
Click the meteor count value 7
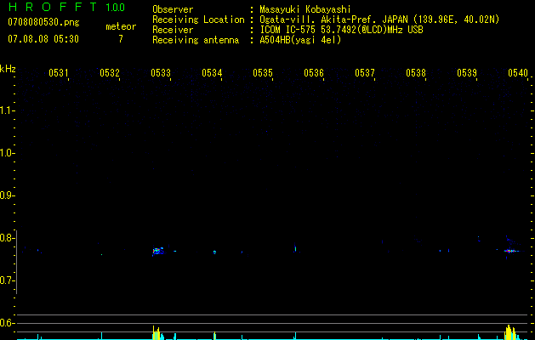click(x=121, y=39)
